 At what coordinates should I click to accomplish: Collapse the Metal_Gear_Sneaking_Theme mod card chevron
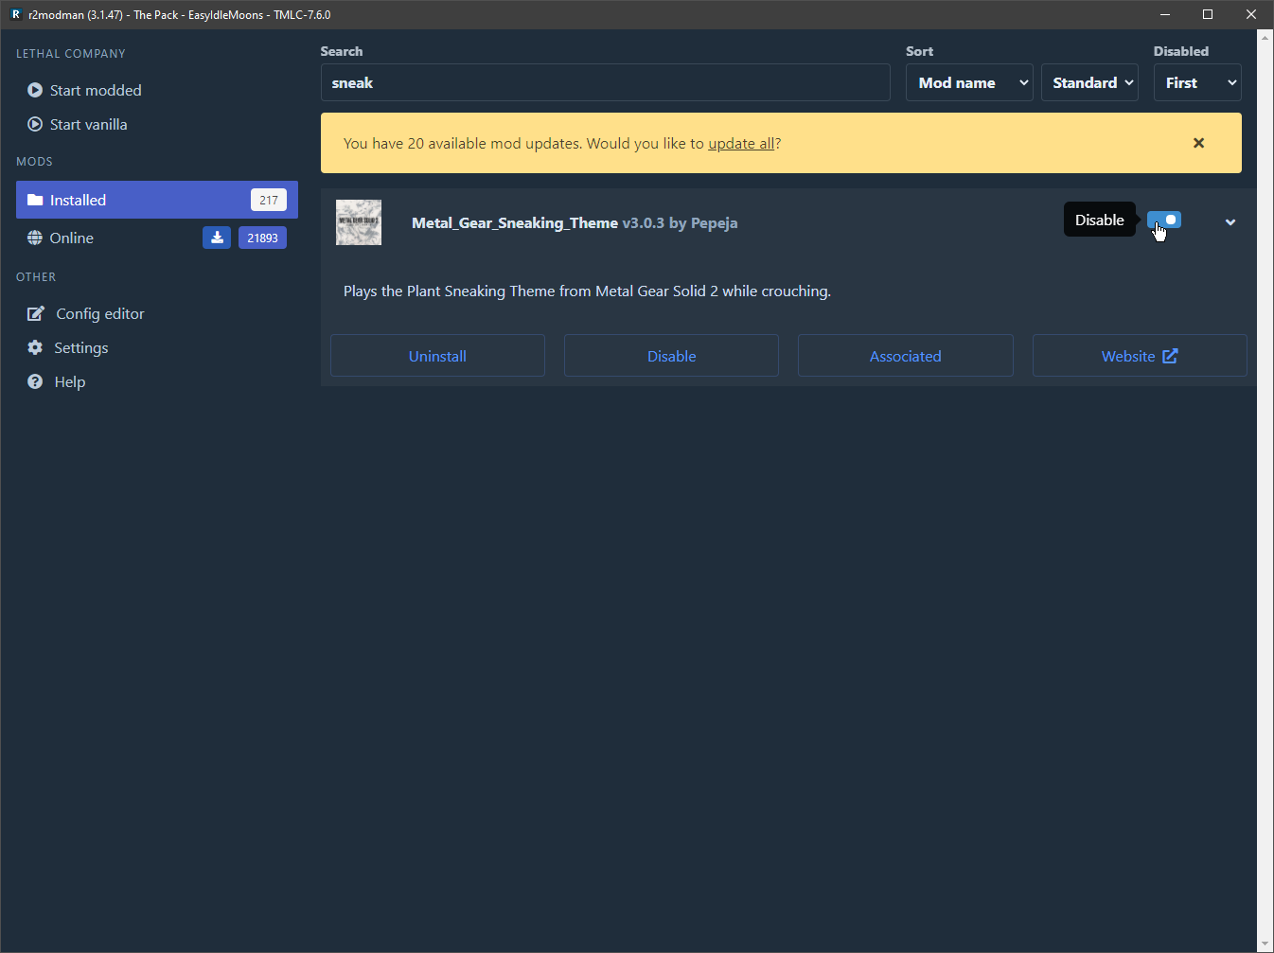pyautogui.click(x=1230, y=222)
